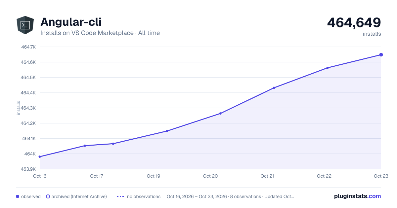The height and width of the screenshot is (208, 397).
Task: Click the 463.9K y-axis label
Action: coord(28,169)
